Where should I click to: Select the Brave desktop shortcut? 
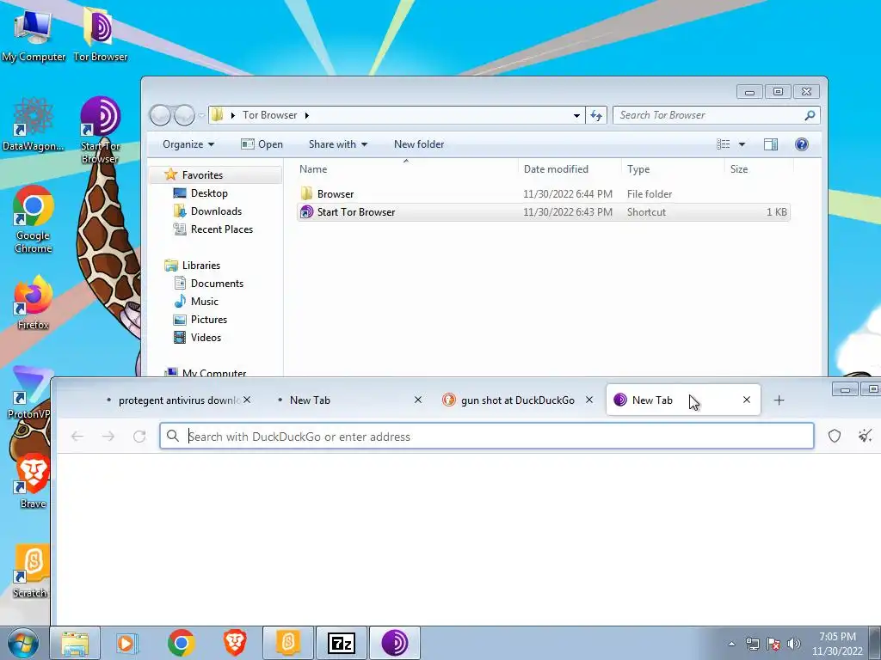click(x=34, y=481)
